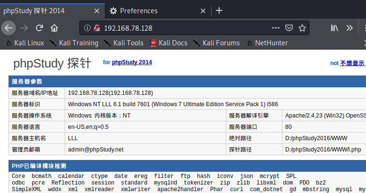Click the 服务器语言 label
Viewport: 366px width, 193px height.
coord(26,127)
